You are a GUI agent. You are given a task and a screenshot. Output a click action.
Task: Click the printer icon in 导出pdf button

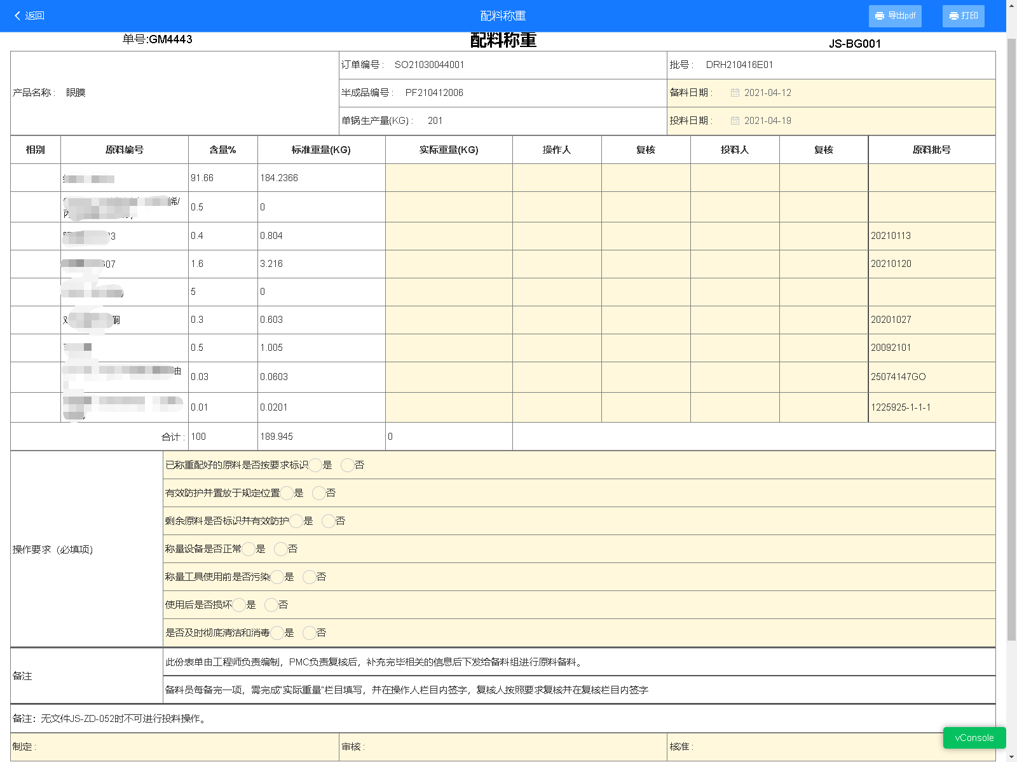click(x=880, y=16)
